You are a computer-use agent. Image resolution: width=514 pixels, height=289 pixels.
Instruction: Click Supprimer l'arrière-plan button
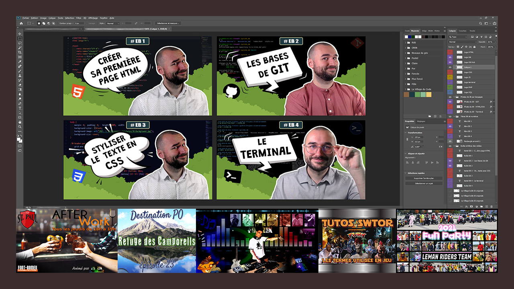pyautogui.click(x=424, y=178)
